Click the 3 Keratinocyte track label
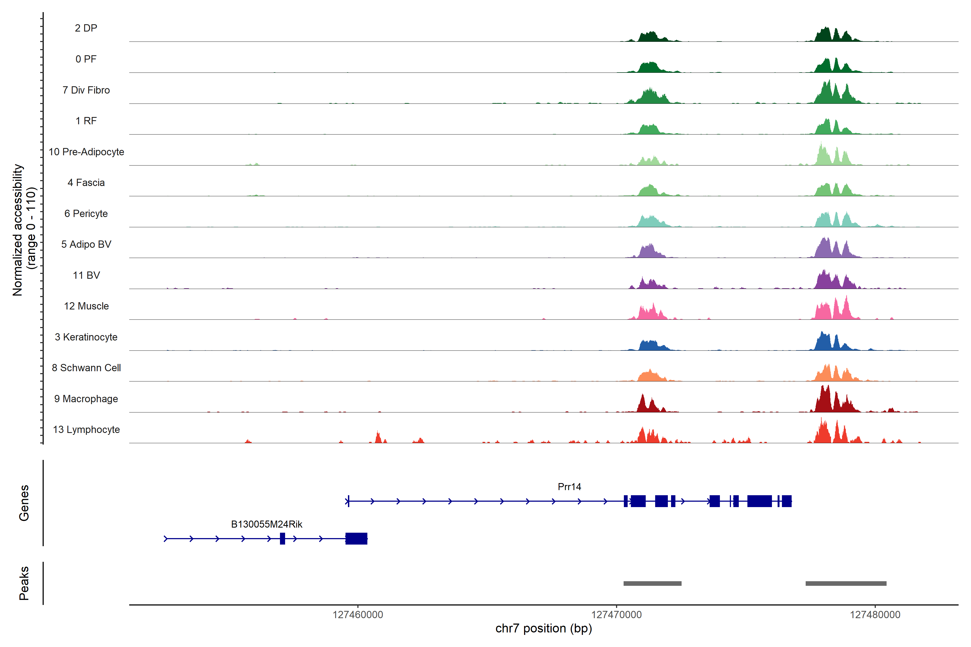Screen dimensions: 971x647 point(86,337)
